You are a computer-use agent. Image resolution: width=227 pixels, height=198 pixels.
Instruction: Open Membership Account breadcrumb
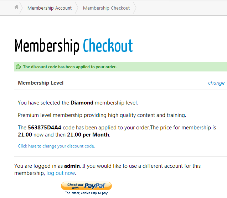click(50, 8)
